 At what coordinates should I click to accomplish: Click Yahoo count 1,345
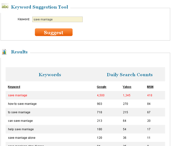127,95
